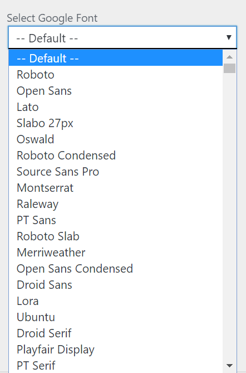246x373 pixels.
Task: Select Lato in the font dropdown
Action: click(116, 107)
